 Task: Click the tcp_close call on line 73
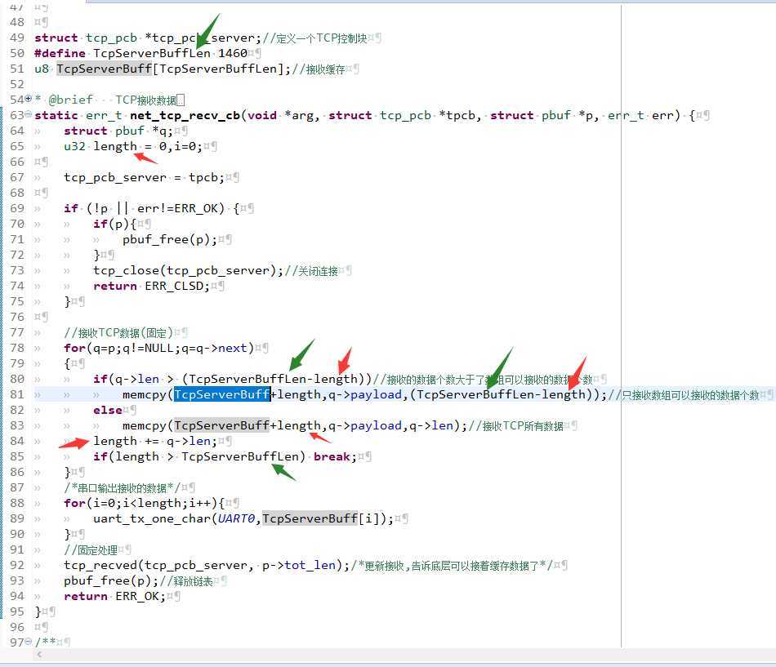tap(188, 271)
